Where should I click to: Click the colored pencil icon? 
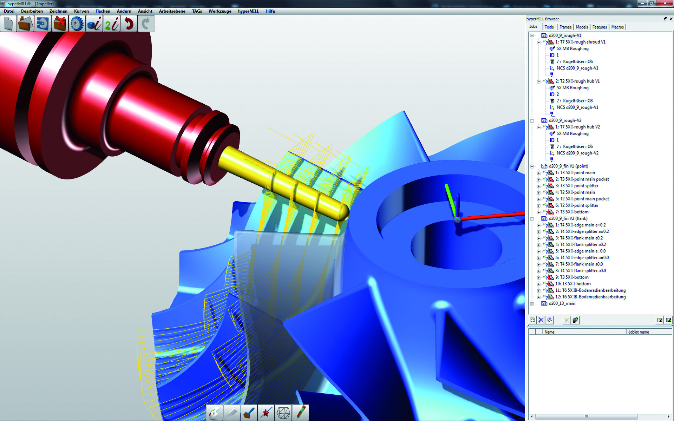[300, 413]
